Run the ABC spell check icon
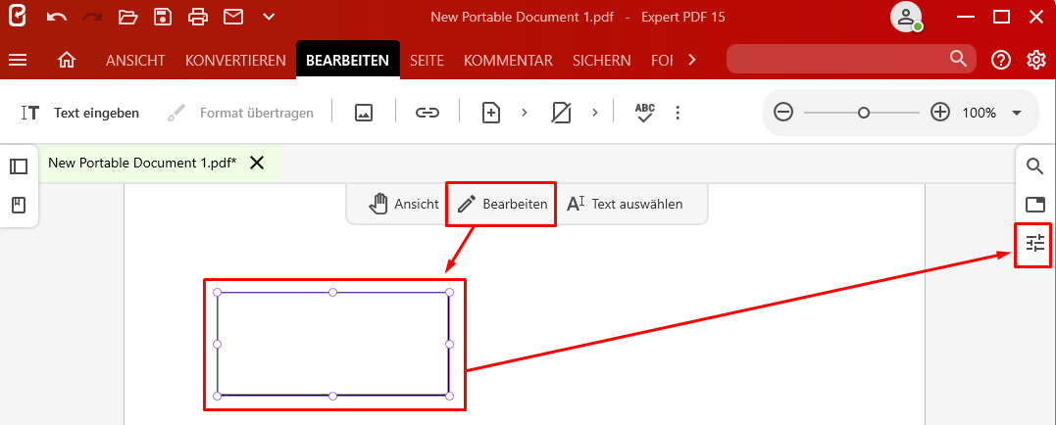 point(645,113)
